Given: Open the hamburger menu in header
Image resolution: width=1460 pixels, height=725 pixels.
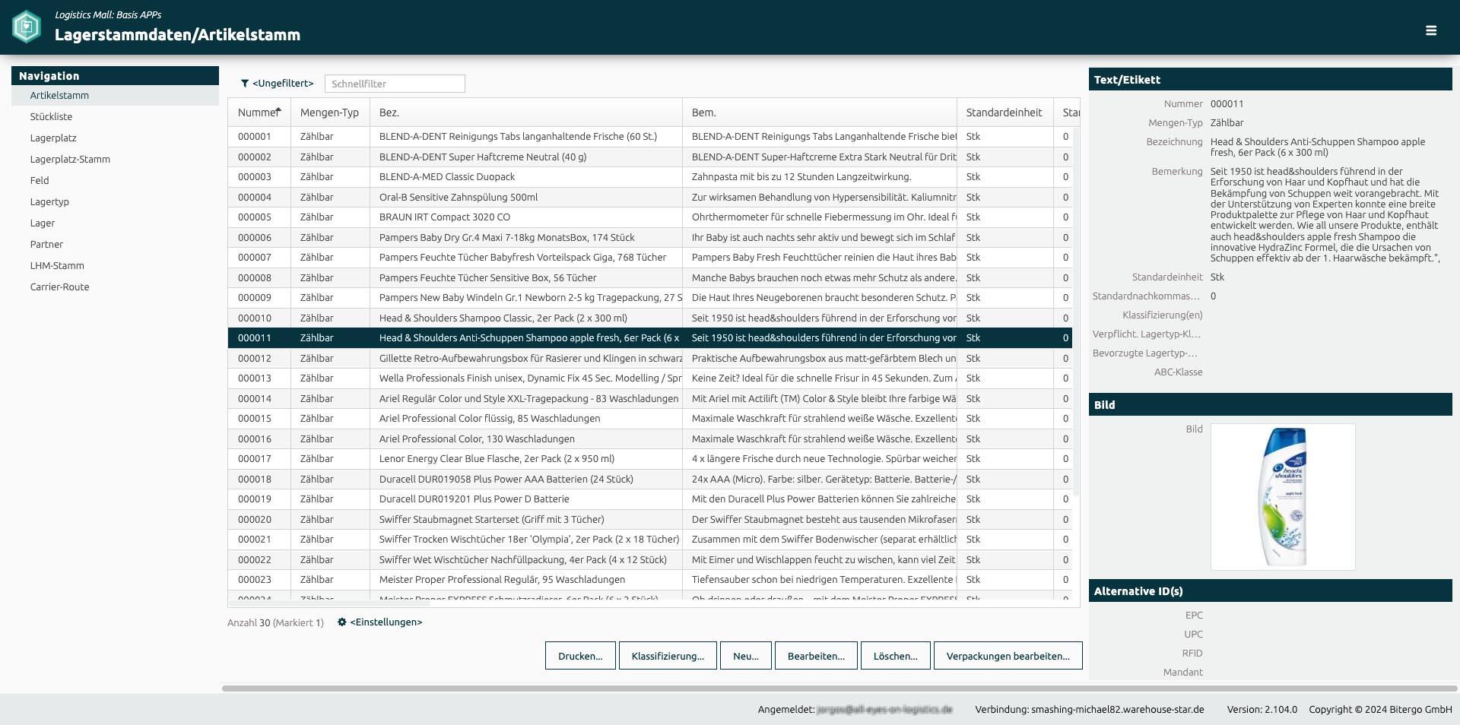Looking at the screenshot, I should (x=1431, y=30).
